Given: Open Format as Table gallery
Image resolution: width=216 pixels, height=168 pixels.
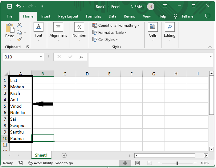Looking at the screenshot, I should (109, 33).
